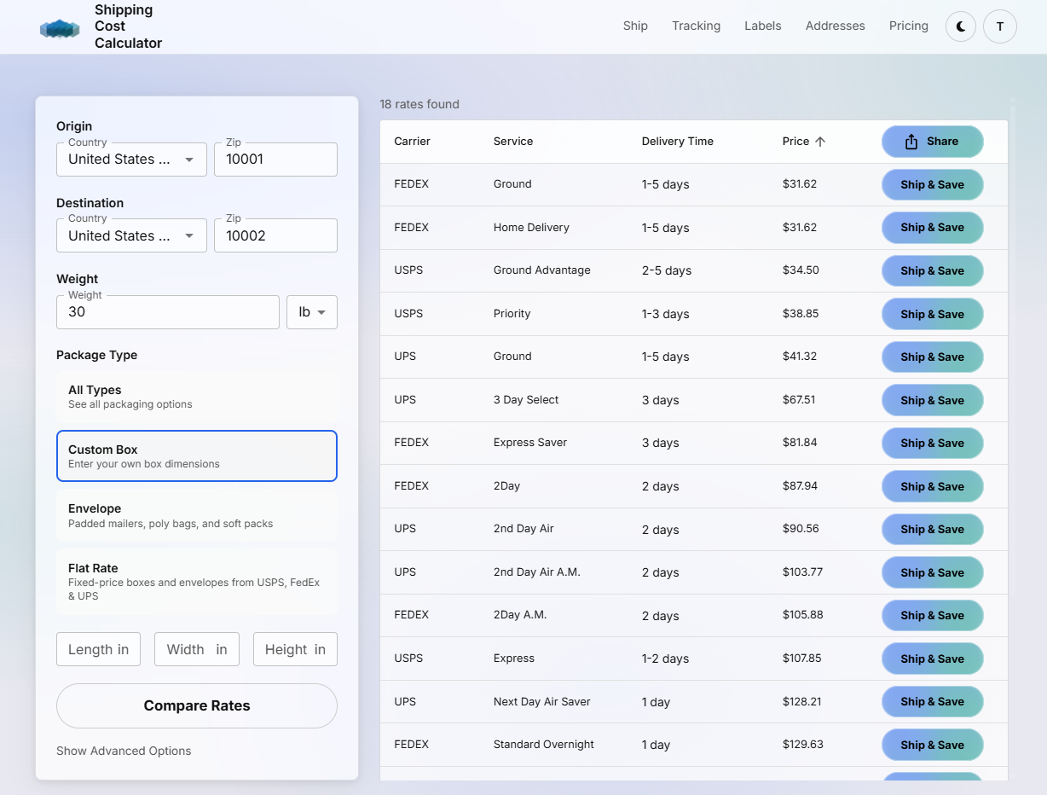Select the Custom Box package type

196,456
